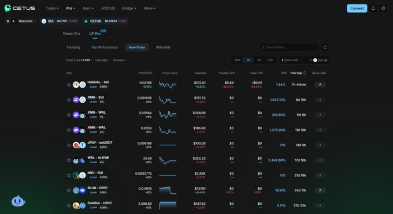Screen dimensions: 393x214
Task: Select the Trending tab
Action: pyautogui.click(x=73, y=47)
